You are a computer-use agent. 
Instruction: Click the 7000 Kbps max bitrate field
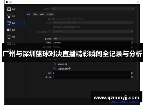pos(92,47)
